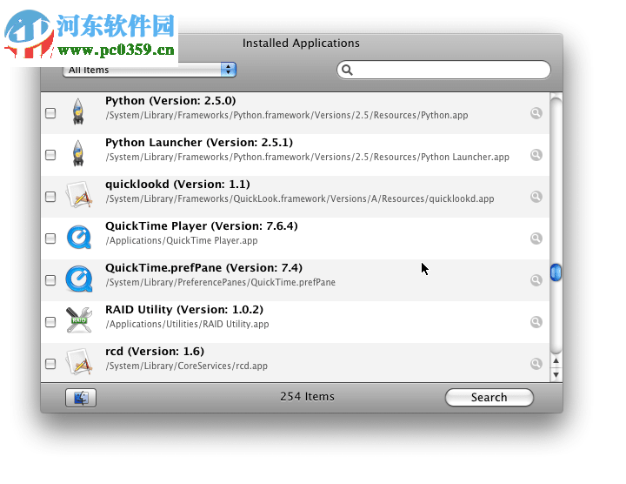Click the quicklookd app icon

(x=79, y=195)
